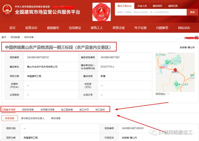Open the QR code image in header
This screenshot has width=199, height=141.
coord(102,12)
